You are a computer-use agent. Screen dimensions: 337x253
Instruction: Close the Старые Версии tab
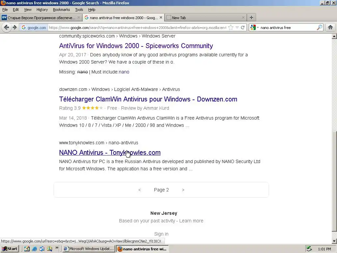pyautogui.click(x=79, y=18)
